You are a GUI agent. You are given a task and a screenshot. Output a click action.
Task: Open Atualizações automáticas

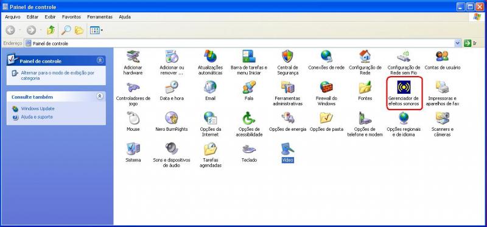(210, 62)
